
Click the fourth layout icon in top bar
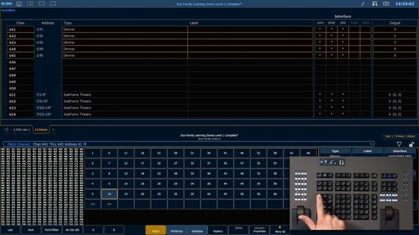pos(53,4)
